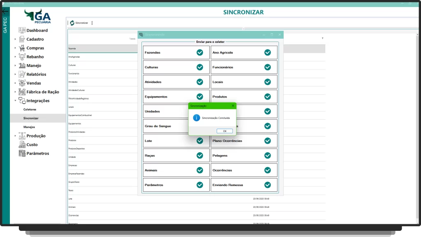Click the Dashboard icon in sidebar
421x237 pixels.
(x=22, y=30)
